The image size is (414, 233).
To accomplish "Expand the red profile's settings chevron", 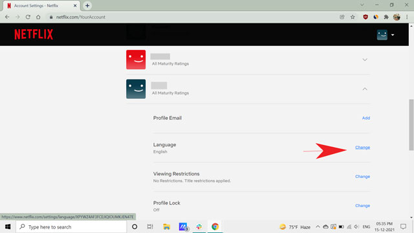I will (x=365, y=60).
